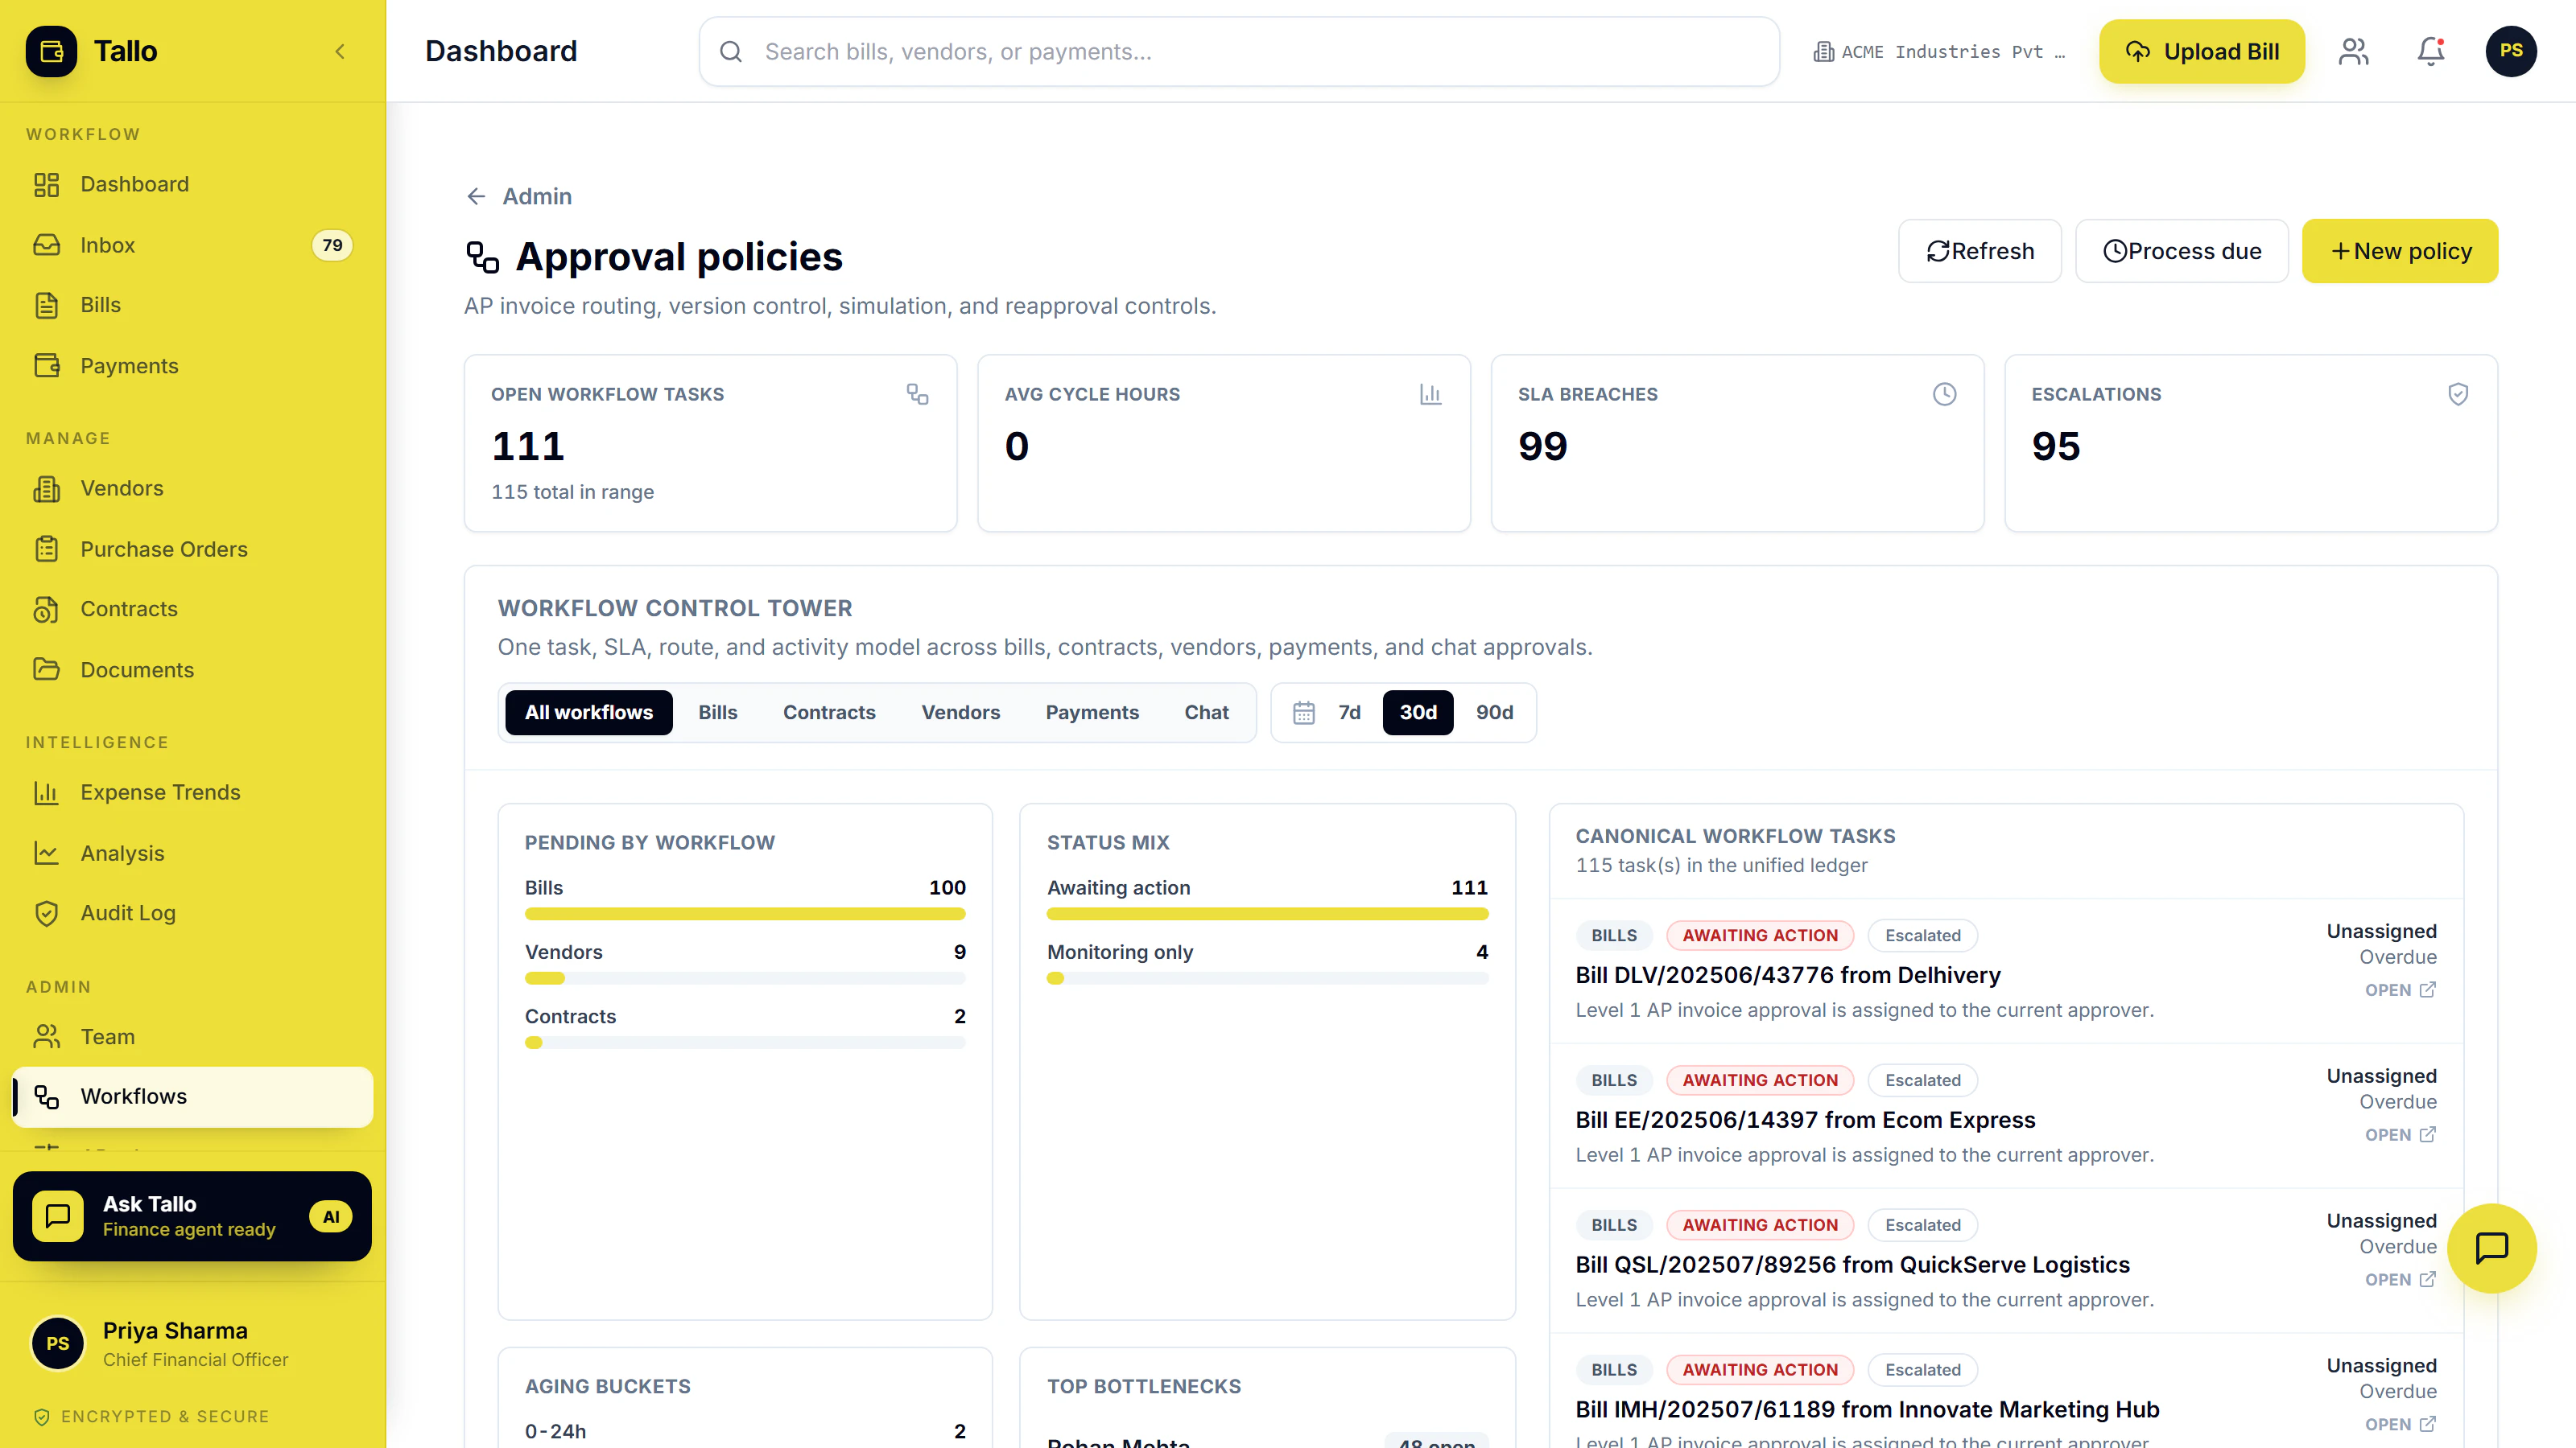Click the Process due button
The height and width of the screenshot is (1448, 2576).
pos(2182,251)
